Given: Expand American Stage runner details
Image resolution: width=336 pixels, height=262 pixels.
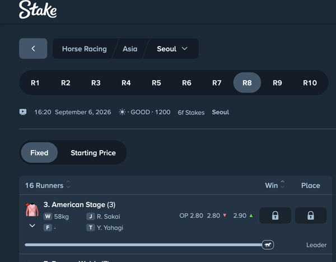Looking at the screenshot, I should pyautogui.click(x=32, y=226).
